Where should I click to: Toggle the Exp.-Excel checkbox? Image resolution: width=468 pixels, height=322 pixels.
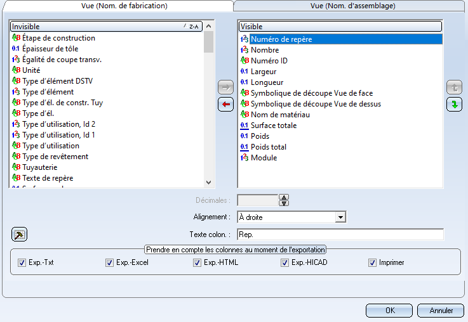(x=109, y=262)
